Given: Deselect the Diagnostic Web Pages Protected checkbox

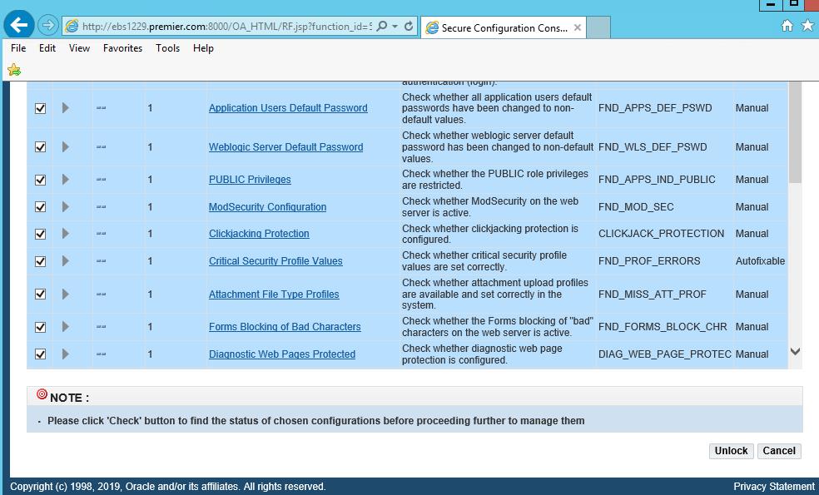Looking at the screenshot, I should coord(40,354).
